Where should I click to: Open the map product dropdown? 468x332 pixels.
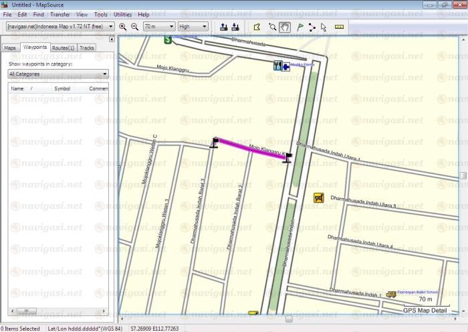110,27
